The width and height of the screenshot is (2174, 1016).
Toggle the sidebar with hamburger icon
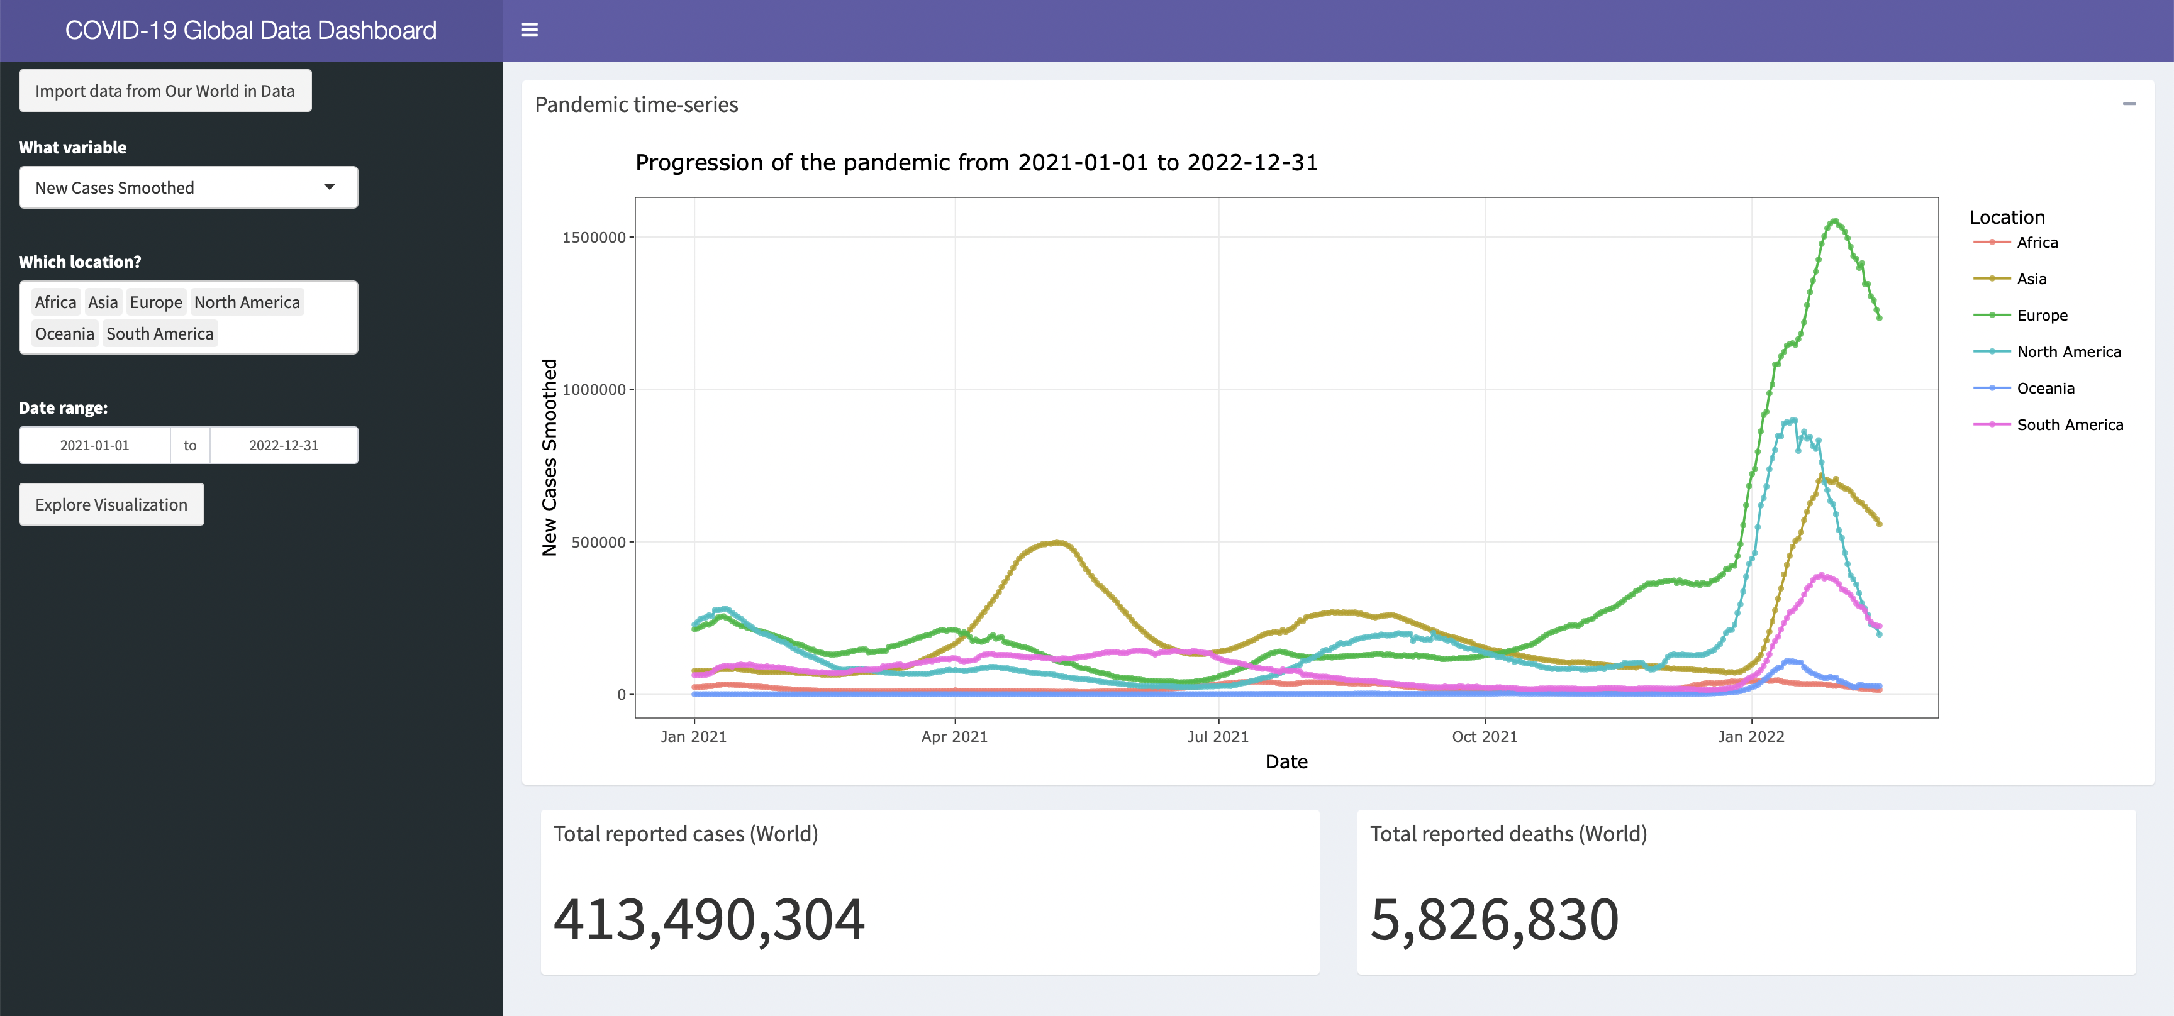(529, 30)
